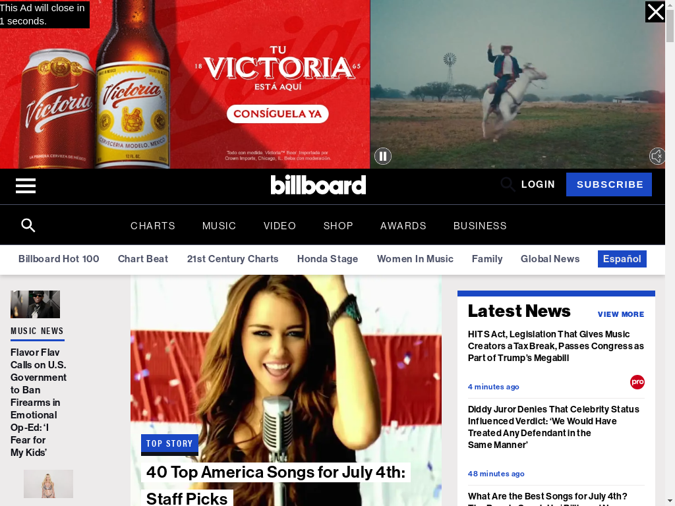Open the Global News link
675x506 pixels.
click(x=550, y=259)
